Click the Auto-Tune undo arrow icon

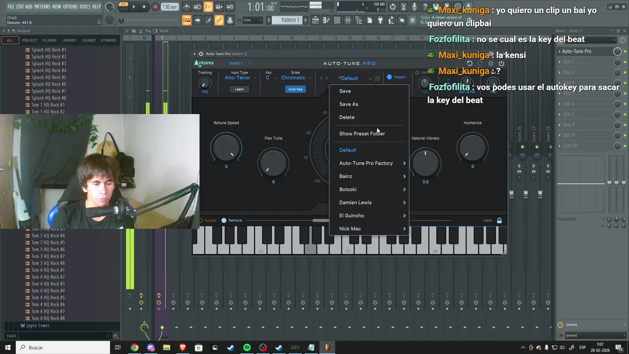coord(470,63)
